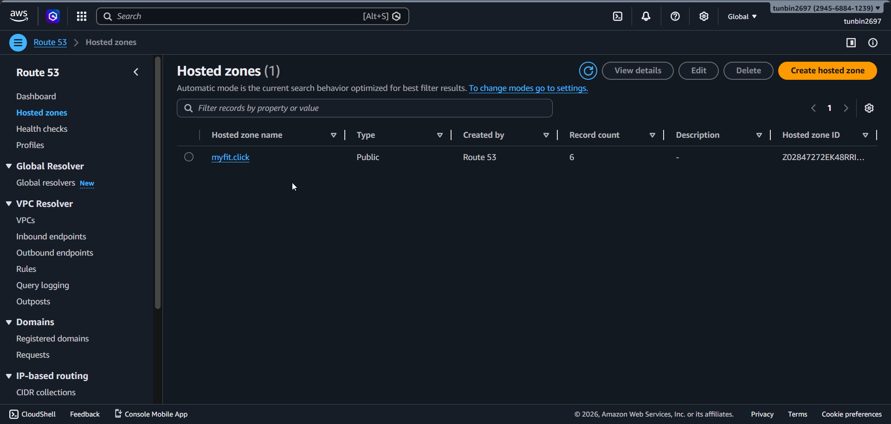Toggle the side navigation hamburger button

click(x=18, y=43)
